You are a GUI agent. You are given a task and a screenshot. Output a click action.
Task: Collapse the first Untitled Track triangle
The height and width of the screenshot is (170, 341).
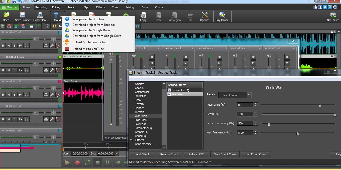coord(3,33)
